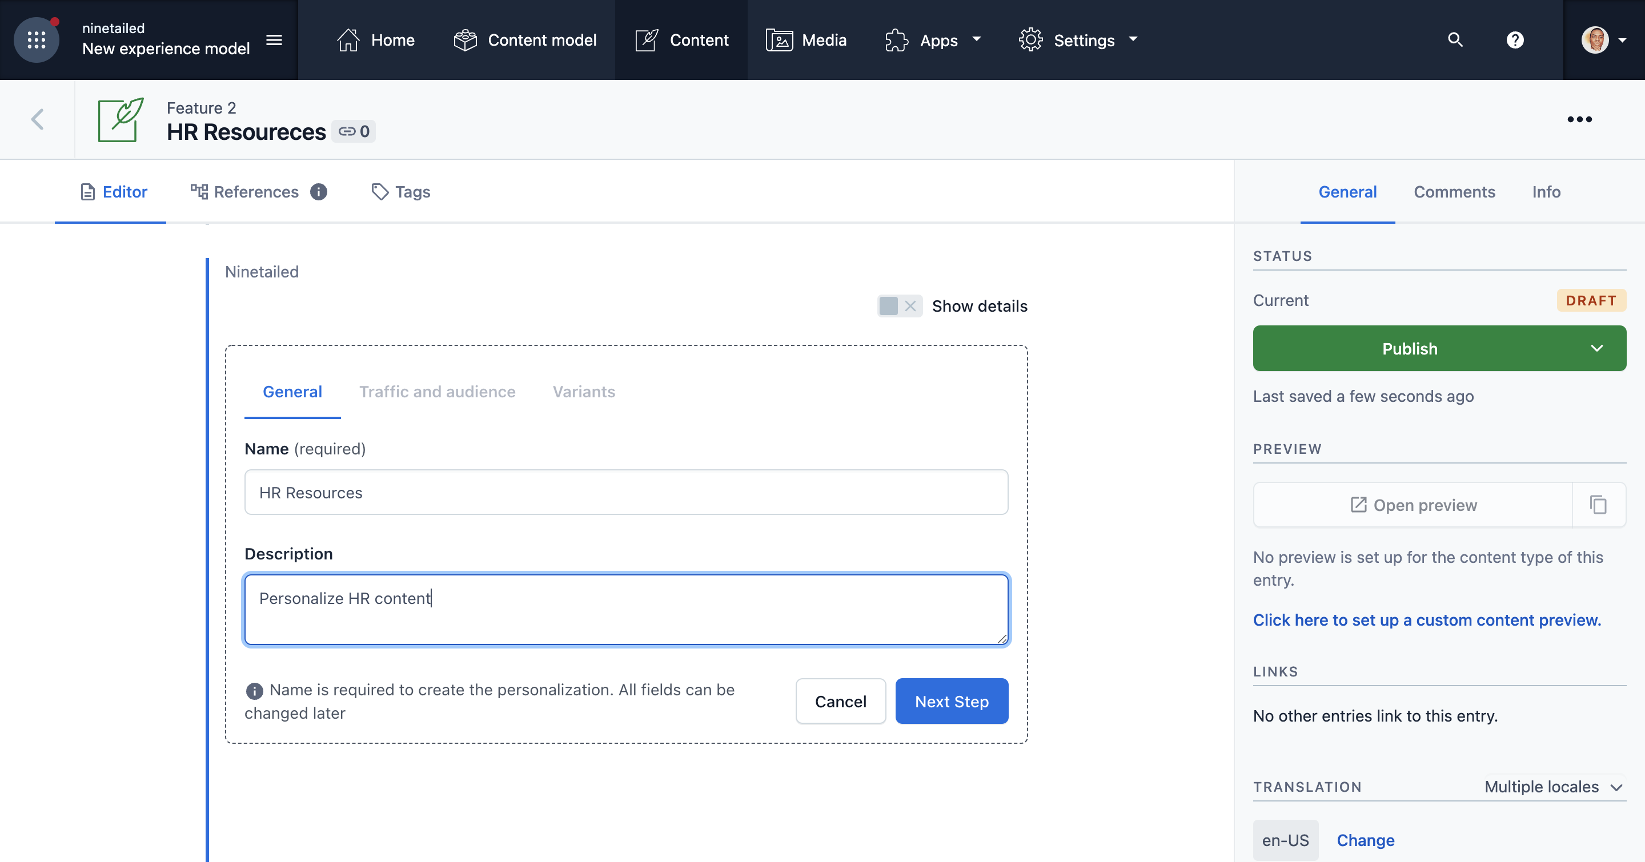Click the Content feather-pen icon in the navbar
The width and height of the screenshot is (1645, 862).
coord(646,39)
